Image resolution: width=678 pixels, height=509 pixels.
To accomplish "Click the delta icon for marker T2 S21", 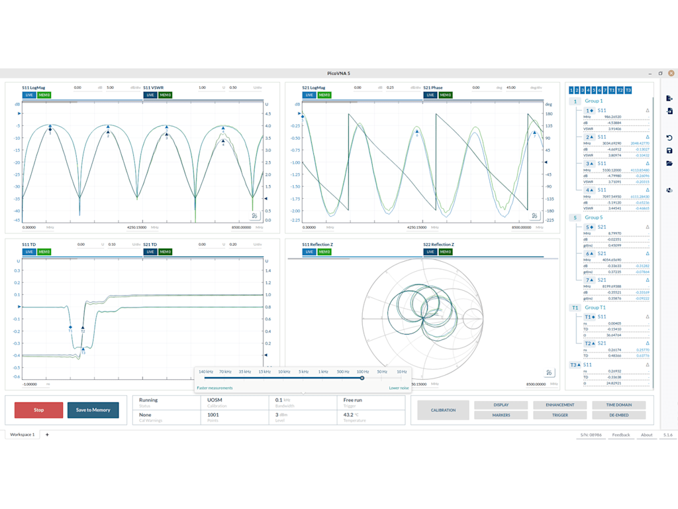I will [x=648, y=343].
